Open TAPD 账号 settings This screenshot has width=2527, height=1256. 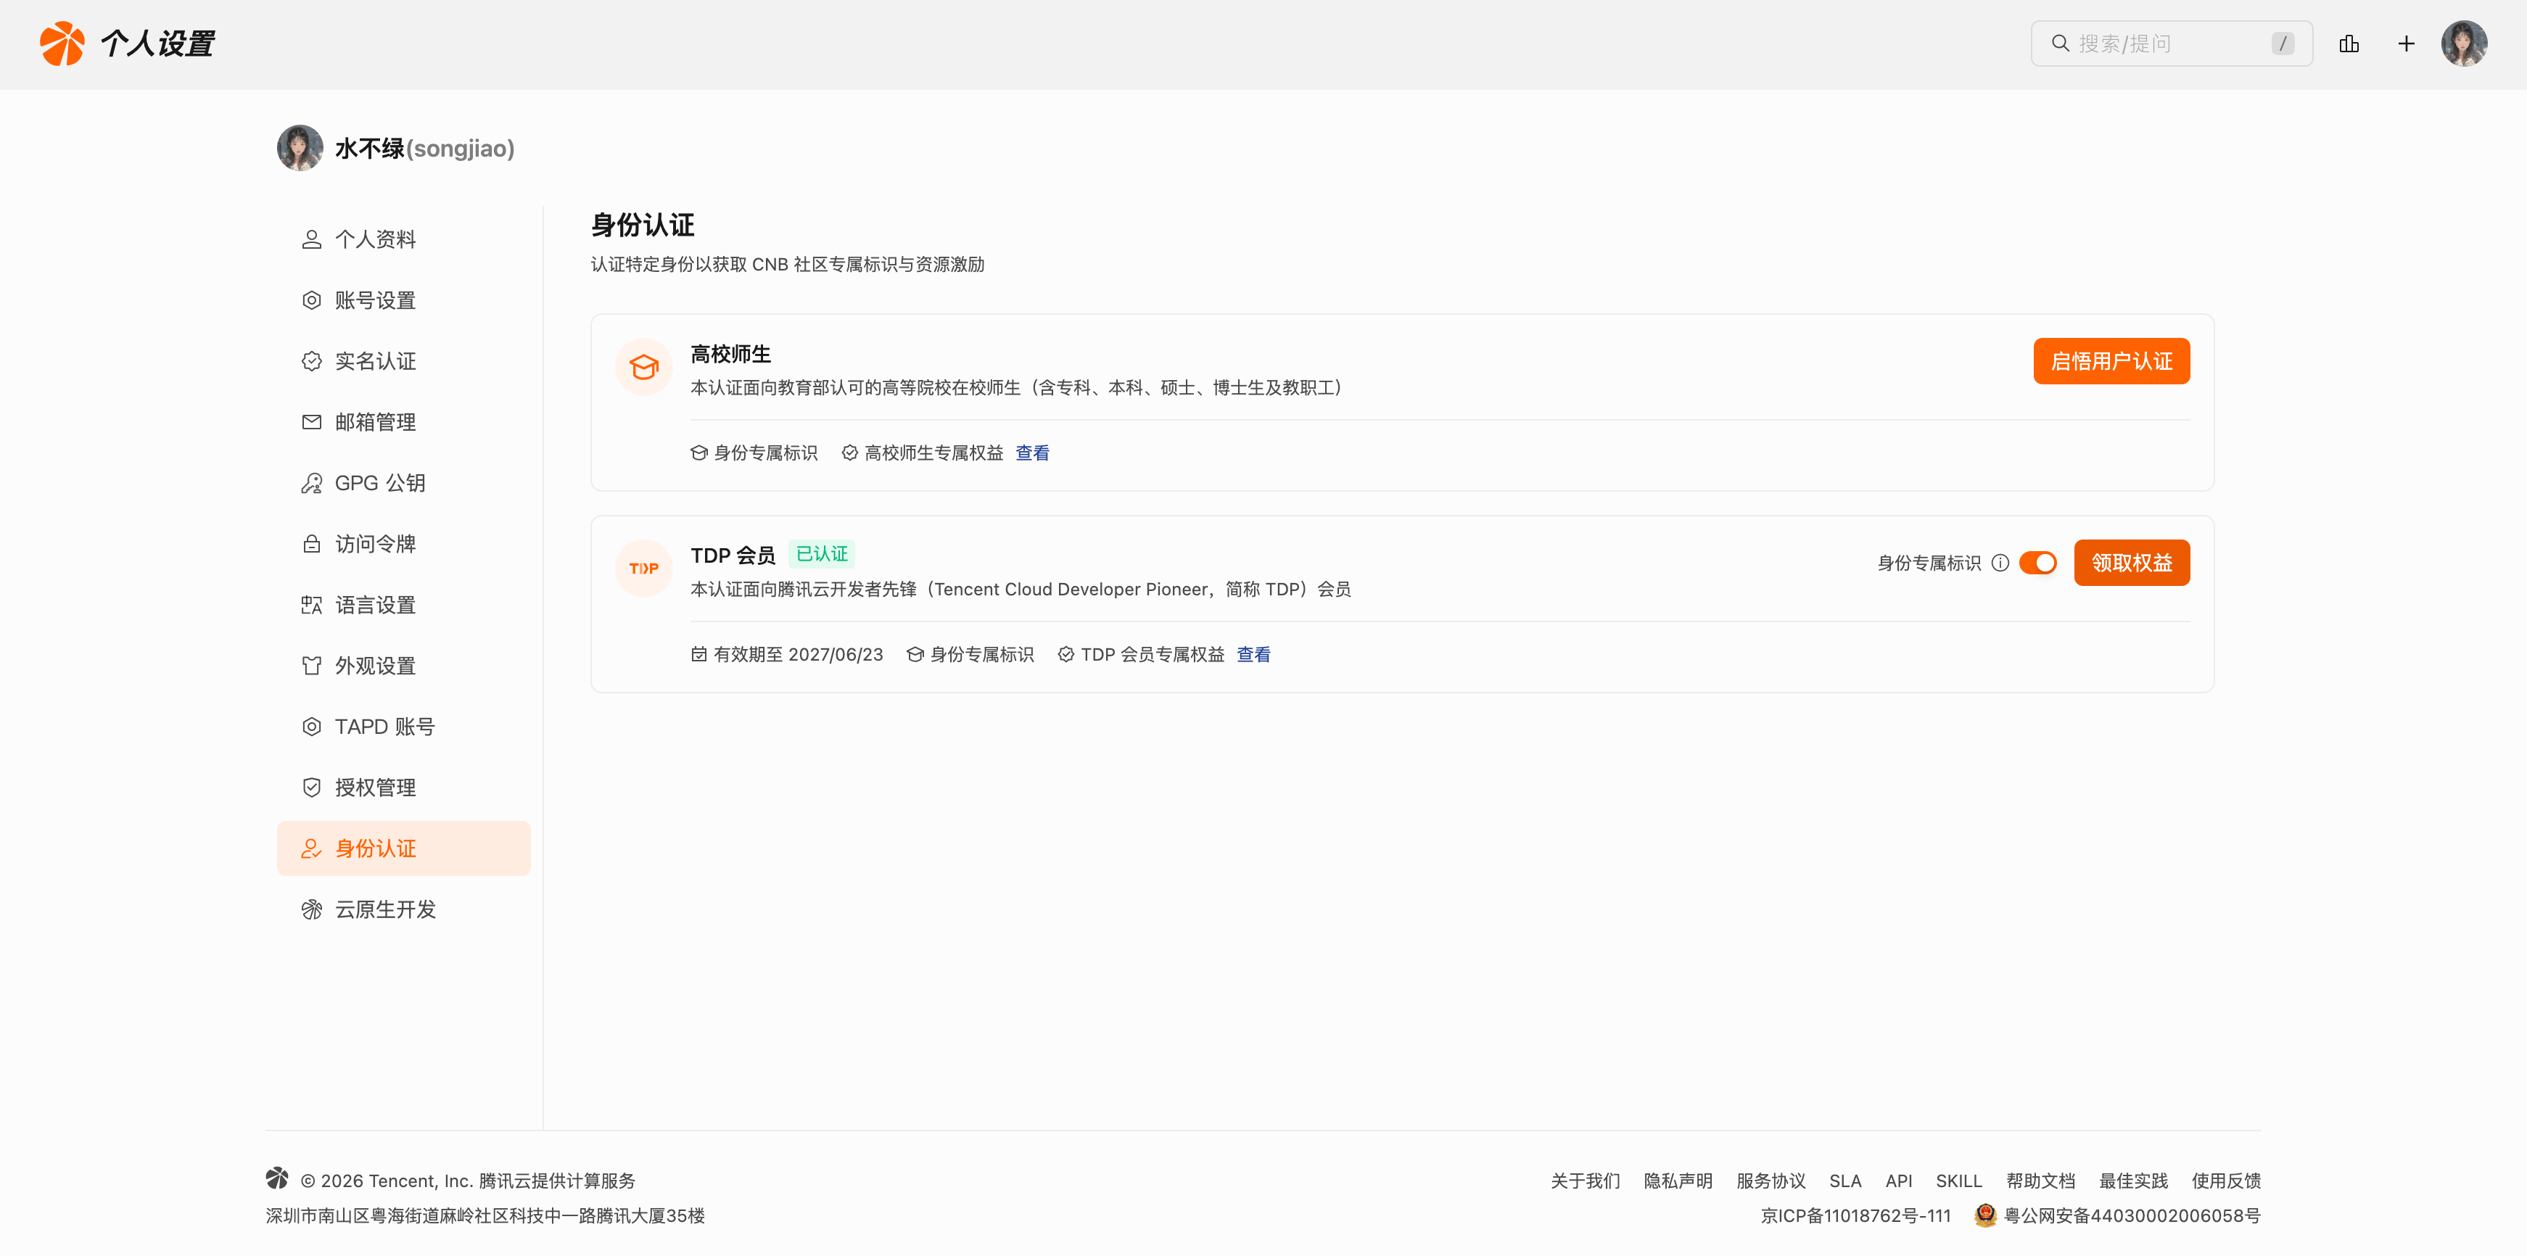pos(404,727)
